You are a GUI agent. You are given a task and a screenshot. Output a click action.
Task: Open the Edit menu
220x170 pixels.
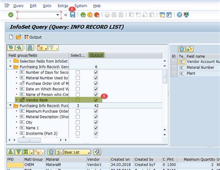pos(33,6)
